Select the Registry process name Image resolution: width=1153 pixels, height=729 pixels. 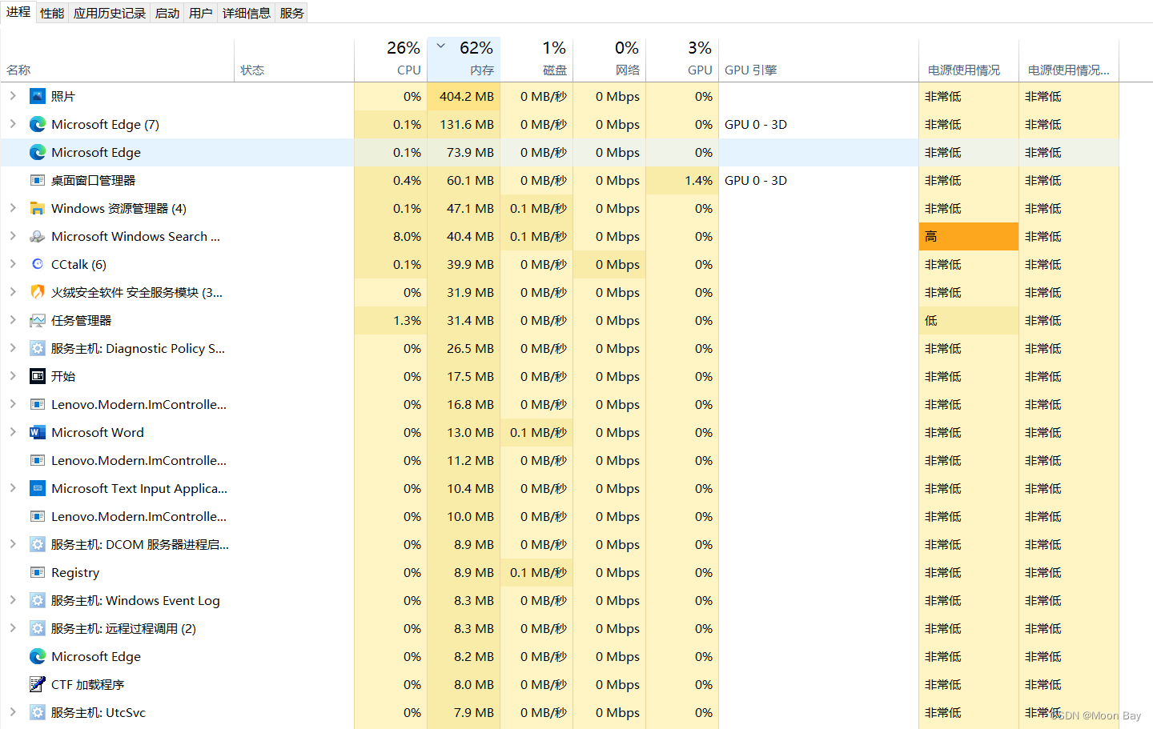point(75,572)
